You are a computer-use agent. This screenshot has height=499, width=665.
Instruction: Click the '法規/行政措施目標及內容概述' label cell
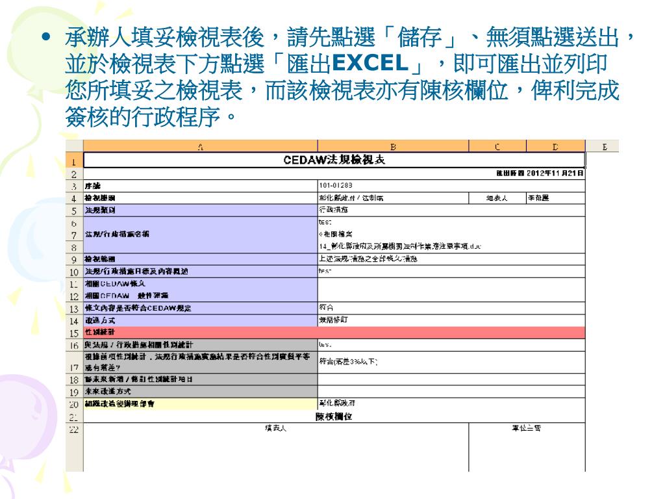point(200,272)
